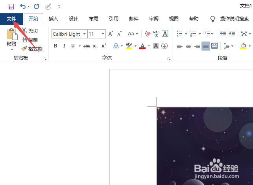Open the 文件 (File) tab

11,19
